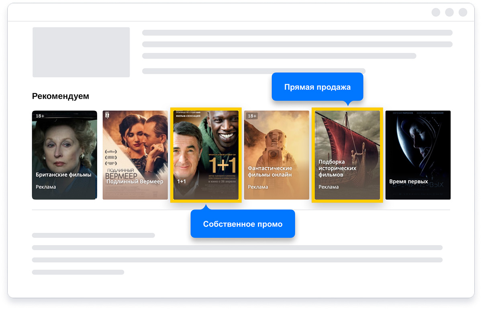Click the 1+1 title caption text

click(182, 182)
